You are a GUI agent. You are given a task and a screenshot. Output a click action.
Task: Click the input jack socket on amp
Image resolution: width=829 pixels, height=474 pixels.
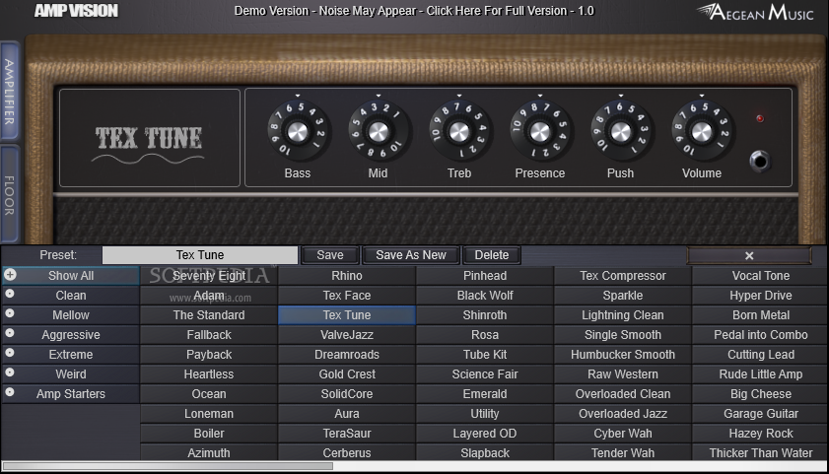tap(760, 162)
